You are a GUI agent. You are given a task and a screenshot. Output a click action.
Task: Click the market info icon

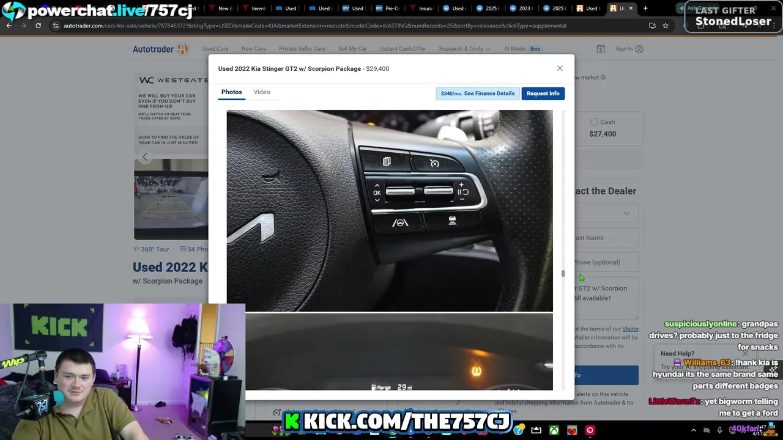point(603,78)
